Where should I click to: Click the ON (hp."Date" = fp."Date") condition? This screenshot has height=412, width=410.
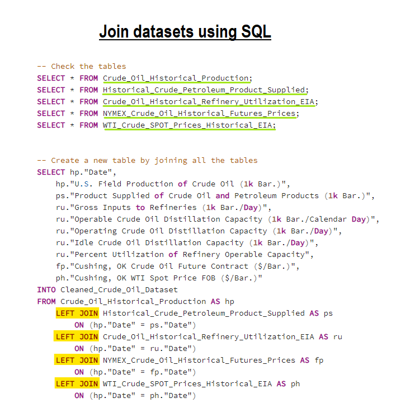pyautogui.click(x=135, y=372)
